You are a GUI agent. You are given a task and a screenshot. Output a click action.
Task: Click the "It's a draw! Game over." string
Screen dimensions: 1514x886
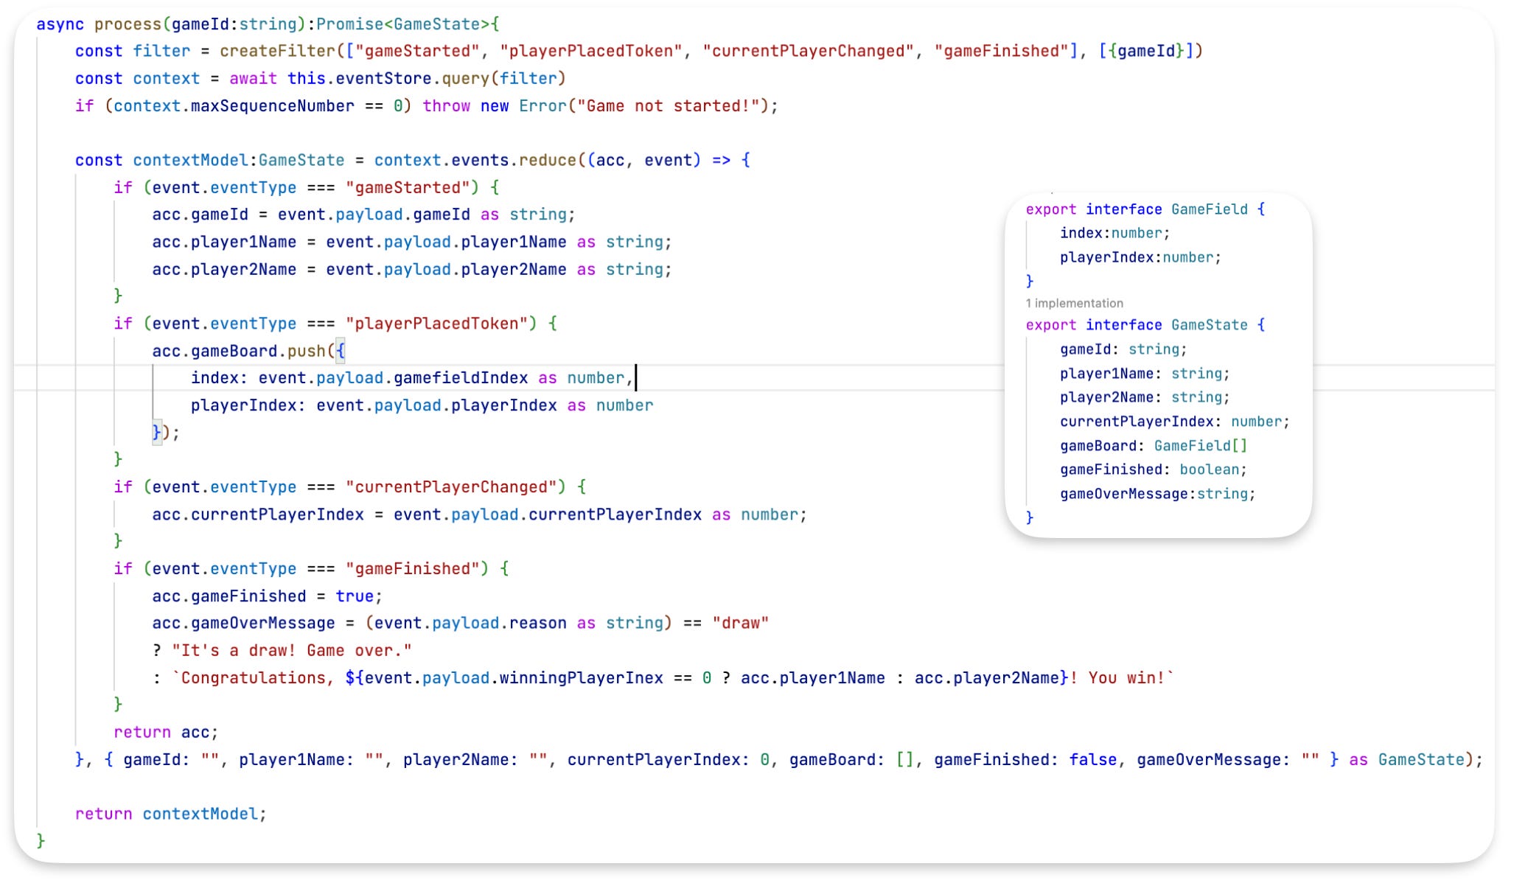click(x=291, y=651)
